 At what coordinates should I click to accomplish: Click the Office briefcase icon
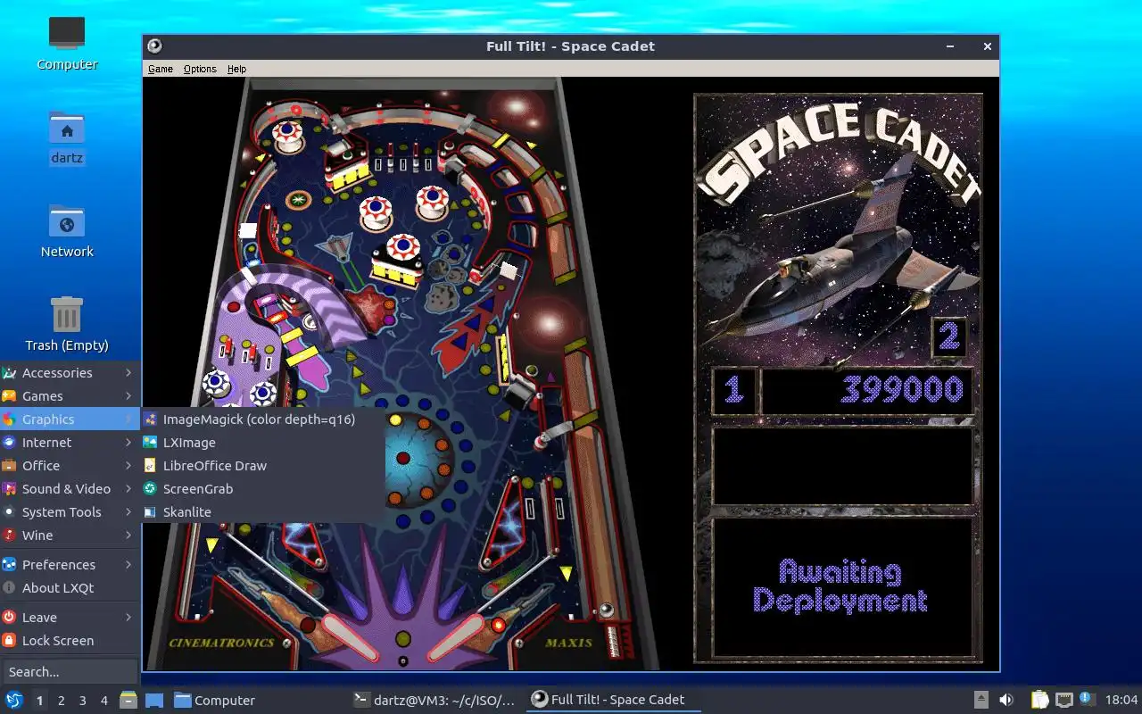pyautogui.click(x=9, y=466)
